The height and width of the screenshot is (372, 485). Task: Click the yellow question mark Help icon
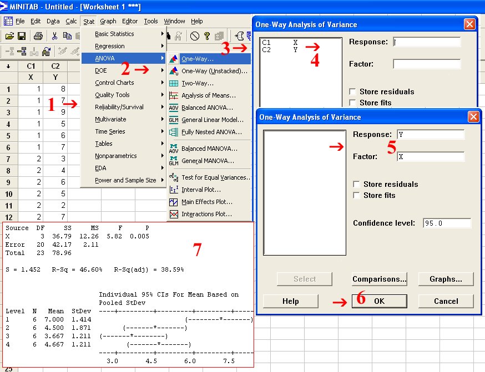click(x=207, y=36)
